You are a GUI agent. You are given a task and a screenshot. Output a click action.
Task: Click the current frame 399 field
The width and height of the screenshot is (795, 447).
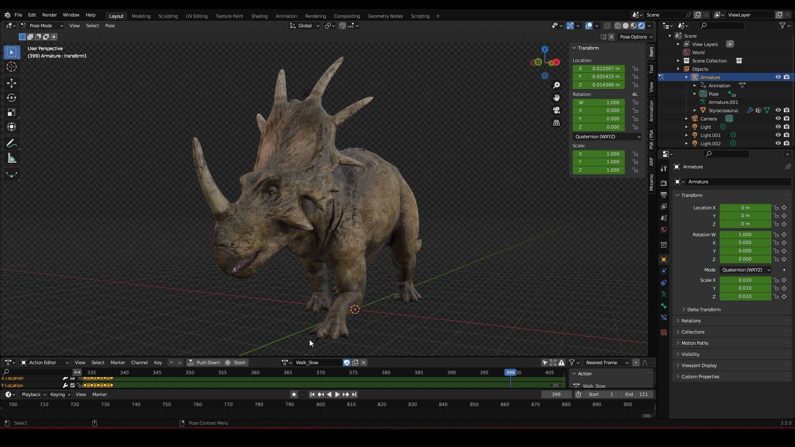tap(556, 394)
